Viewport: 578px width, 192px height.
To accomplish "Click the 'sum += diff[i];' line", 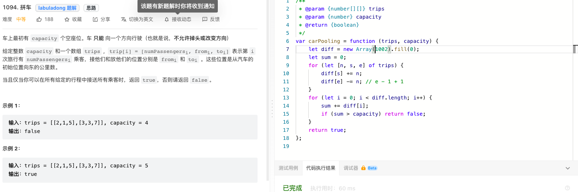I will (345, 106).
